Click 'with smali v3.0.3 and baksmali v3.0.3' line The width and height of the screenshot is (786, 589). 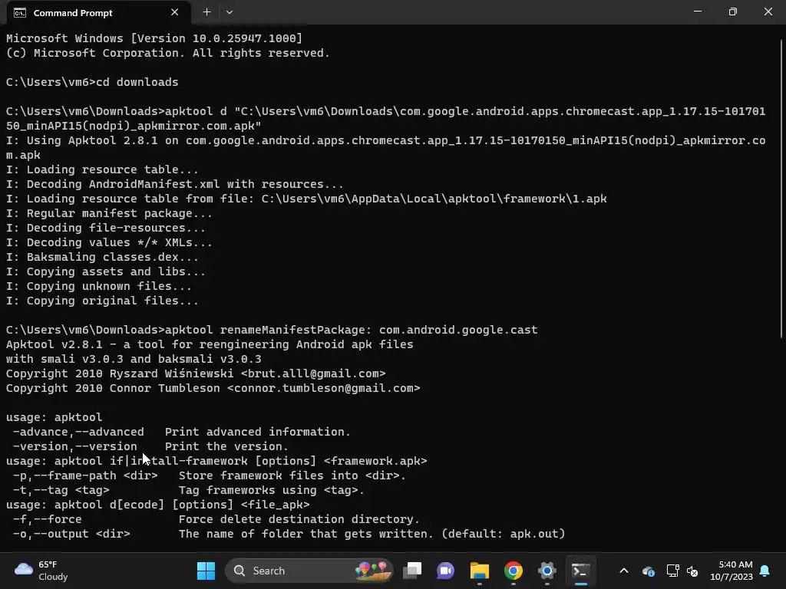[x=134, y=359]
